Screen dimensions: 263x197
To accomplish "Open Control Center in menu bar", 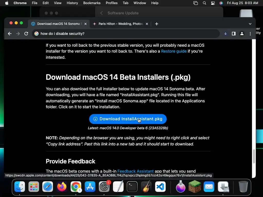I will coord(213,3).
